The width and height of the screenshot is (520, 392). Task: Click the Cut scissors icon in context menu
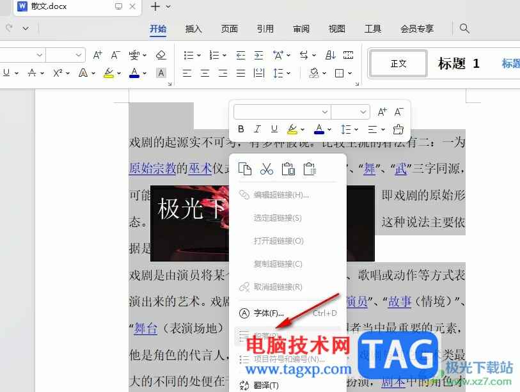(x=267, y=169)
